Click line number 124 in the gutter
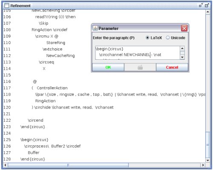The width and height of the screenshot is (213, 170). click(x=7, y=133)
